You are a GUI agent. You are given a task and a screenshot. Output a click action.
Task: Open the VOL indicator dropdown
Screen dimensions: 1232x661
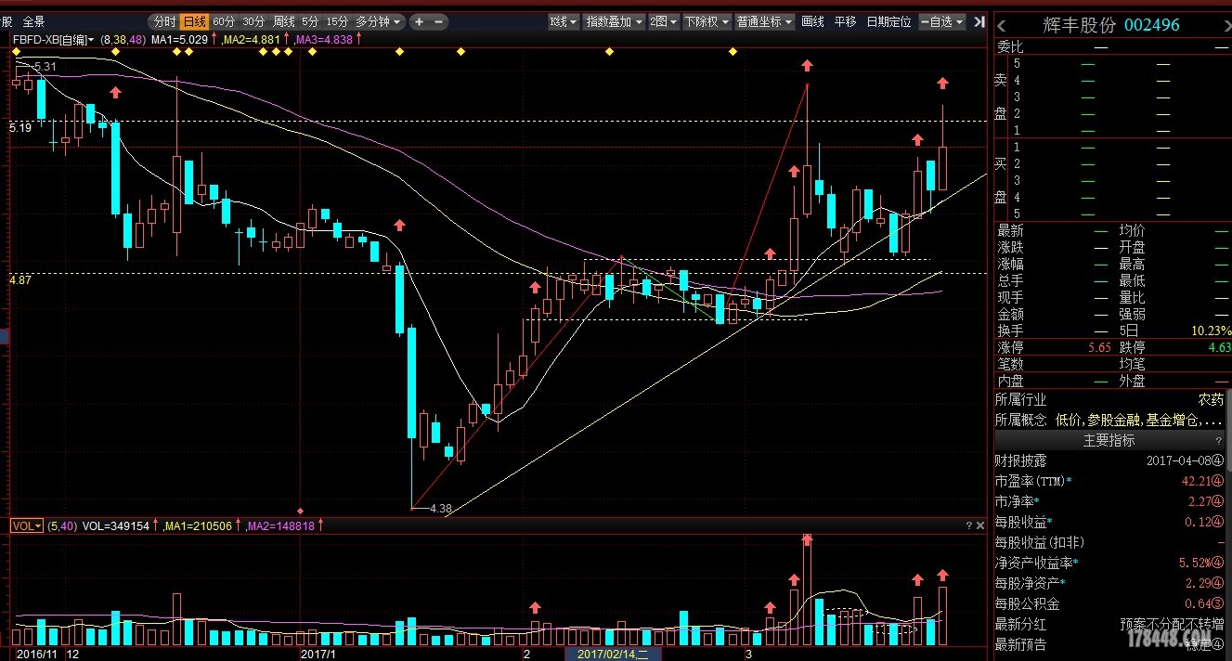point(27,525)
